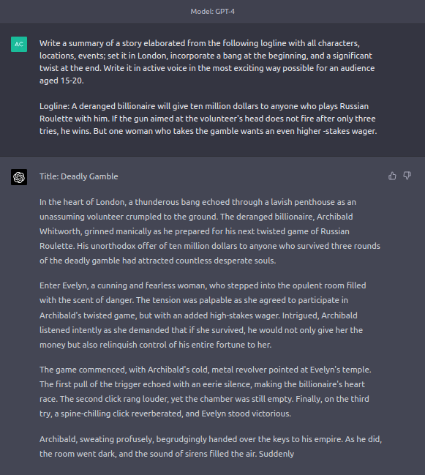Click the paragraph starting "In the heart of London"
The height and width of the screenshot is (475, 425).
210,231
